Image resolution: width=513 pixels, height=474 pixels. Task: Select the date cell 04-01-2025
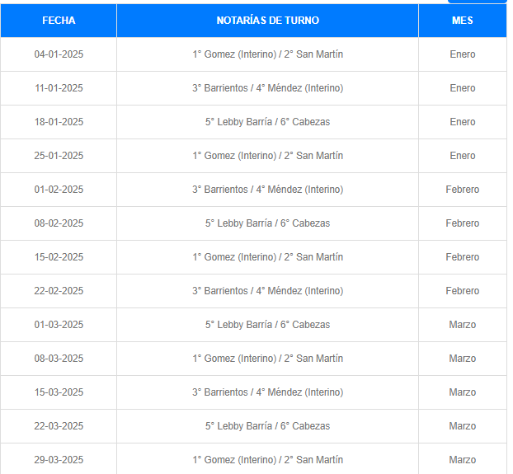click(x=59, y=54)
